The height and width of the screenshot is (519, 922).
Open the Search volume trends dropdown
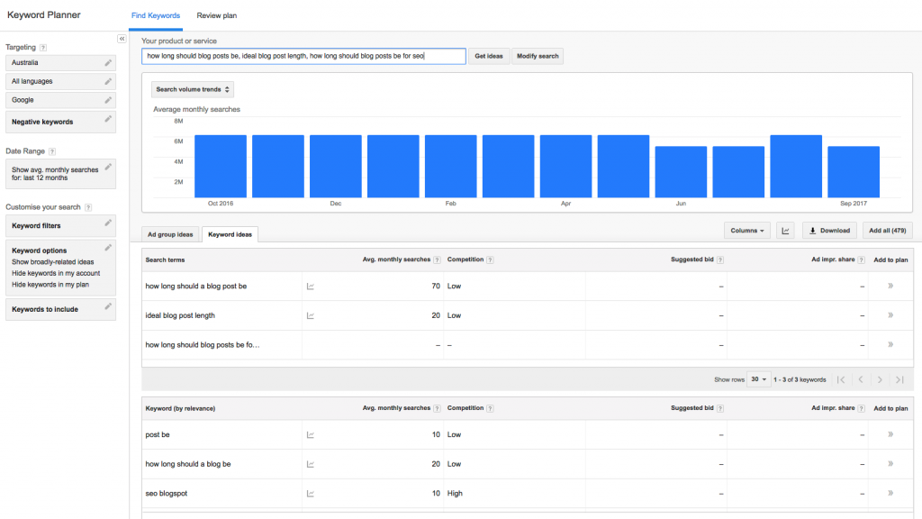[193, 90]
